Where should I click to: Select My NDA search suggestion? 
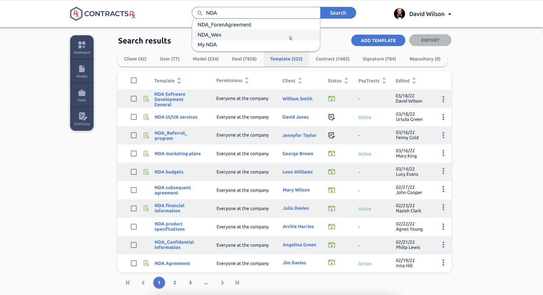256,45
